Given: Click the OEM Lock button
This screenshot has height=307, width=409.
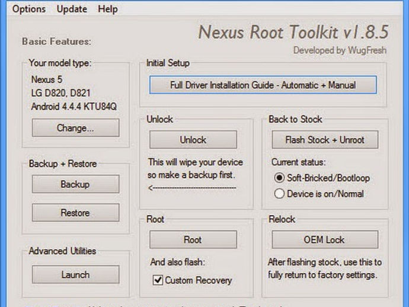Looking at the screenshot, I should tap(325, 239).
